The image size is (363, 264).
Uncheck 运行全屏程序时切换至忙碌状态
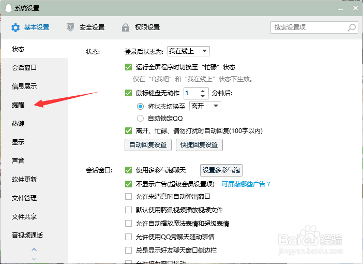pyautogui.click(x=128, y=67)
